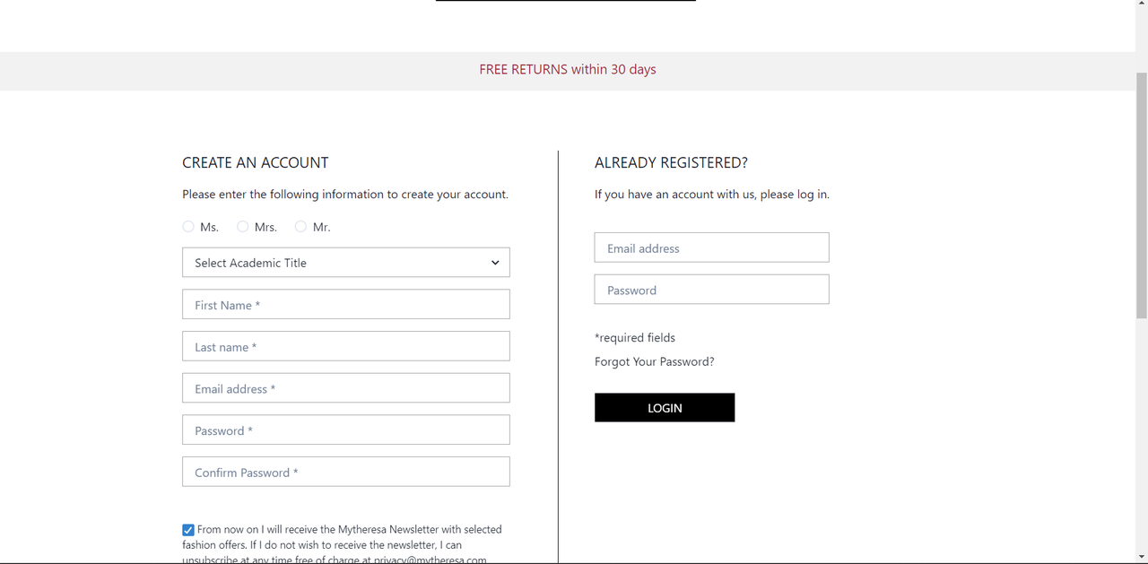Click into the Last name field
This screenshot has width=1148, height=564.
[345, 347]
